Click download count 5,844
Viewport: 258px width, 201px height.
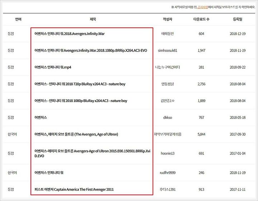[x=201, y=134]
